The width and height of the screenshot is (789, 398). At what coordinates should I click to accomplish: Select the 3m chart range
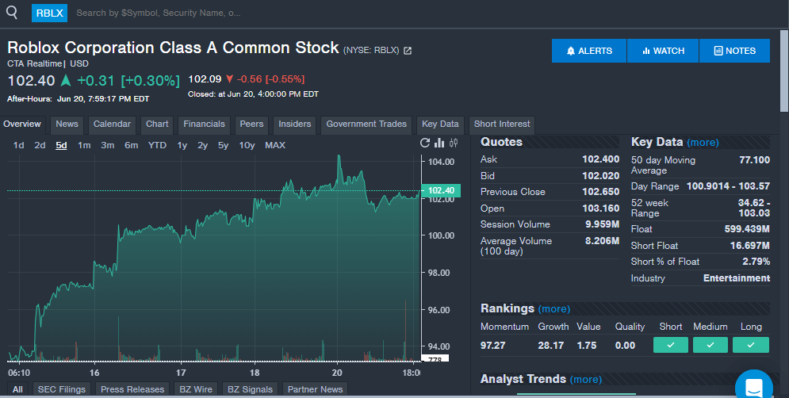coord(108,145)
